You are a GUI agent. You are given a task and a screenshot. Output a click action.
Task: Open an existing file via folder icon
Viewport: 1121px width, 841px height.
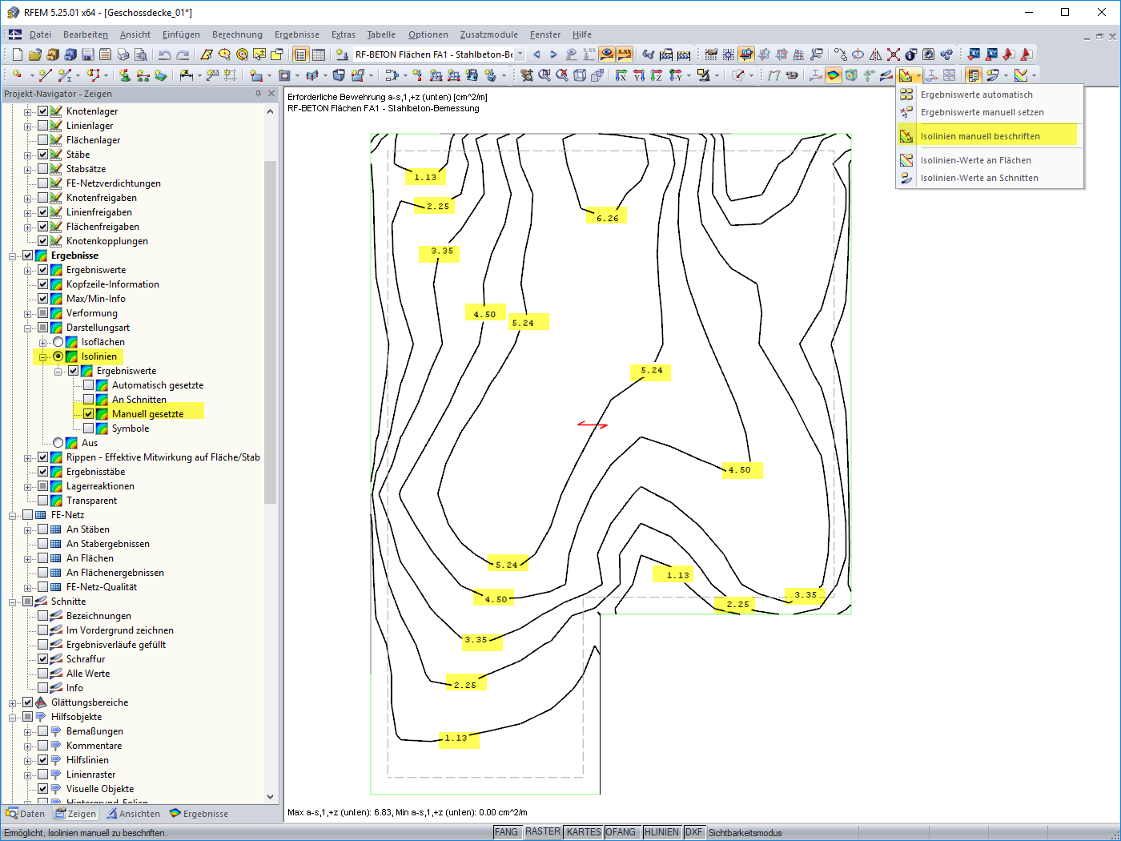35,54
